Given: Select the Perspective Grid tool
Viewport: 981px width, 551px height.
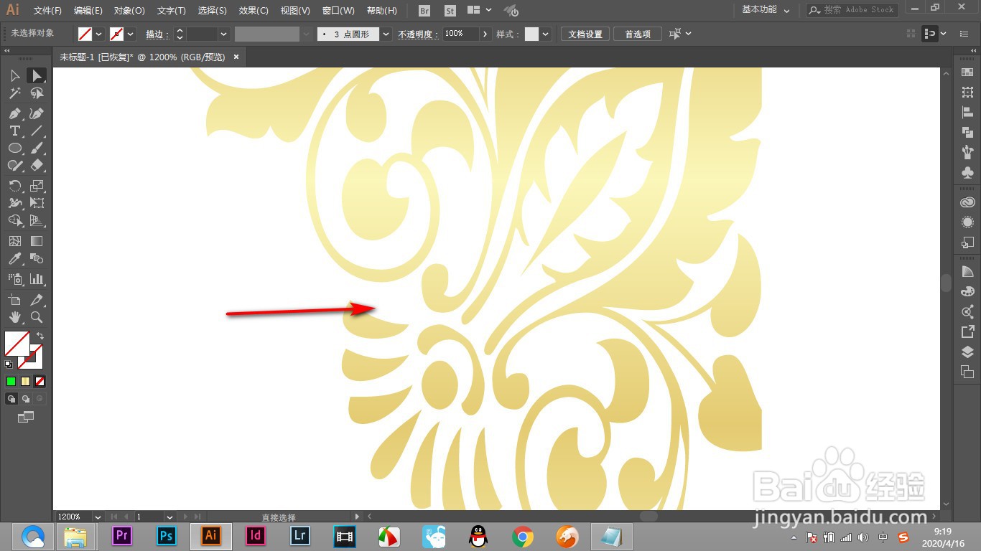Looking at the screenshot, I should pyautogui.click(x=37, y=220).
